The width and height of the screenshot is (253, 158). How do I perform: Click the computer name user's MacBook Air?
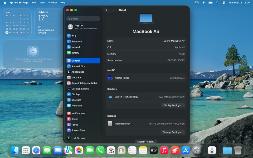174,41
